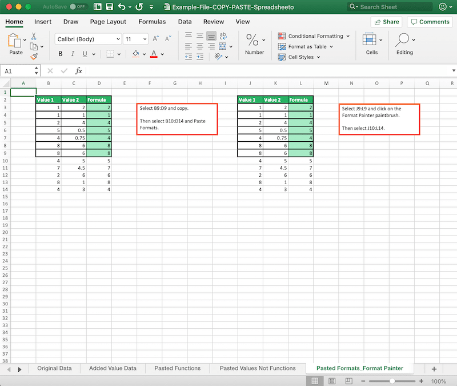
Task: Toggle bottom vertical alignment (highlighted)
Action: coord(211,36)
